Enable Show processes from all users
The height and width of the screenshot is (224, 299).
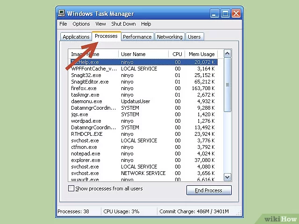tap(71, 189)
